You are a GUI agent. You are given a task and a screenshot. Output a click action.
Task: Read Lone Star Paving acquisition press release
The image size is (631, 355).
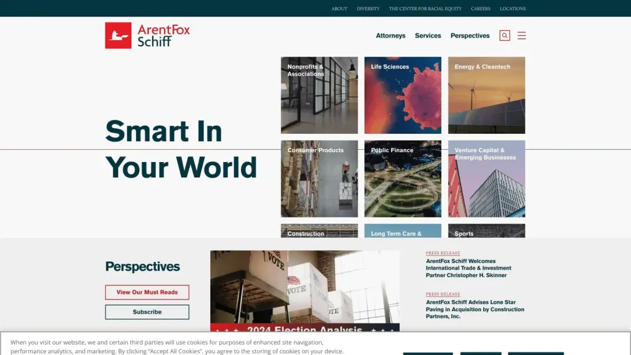(475, 309)
